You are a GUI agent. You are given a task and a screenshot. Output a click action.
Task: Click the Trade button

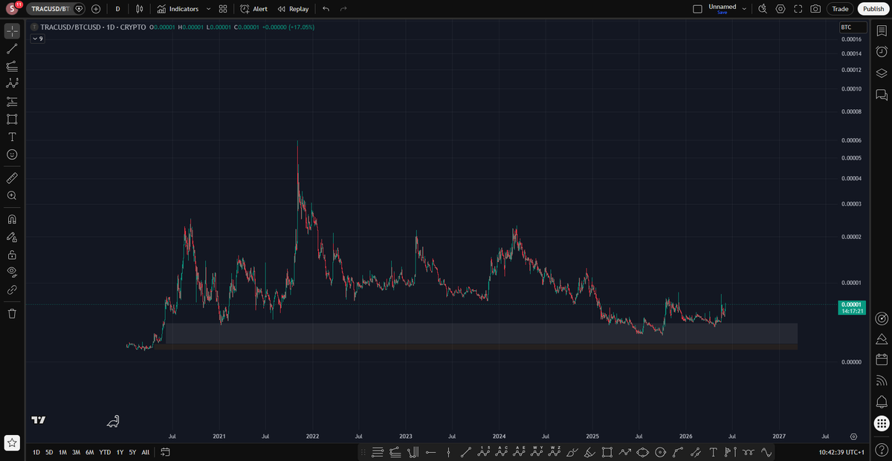click(840, 9)
